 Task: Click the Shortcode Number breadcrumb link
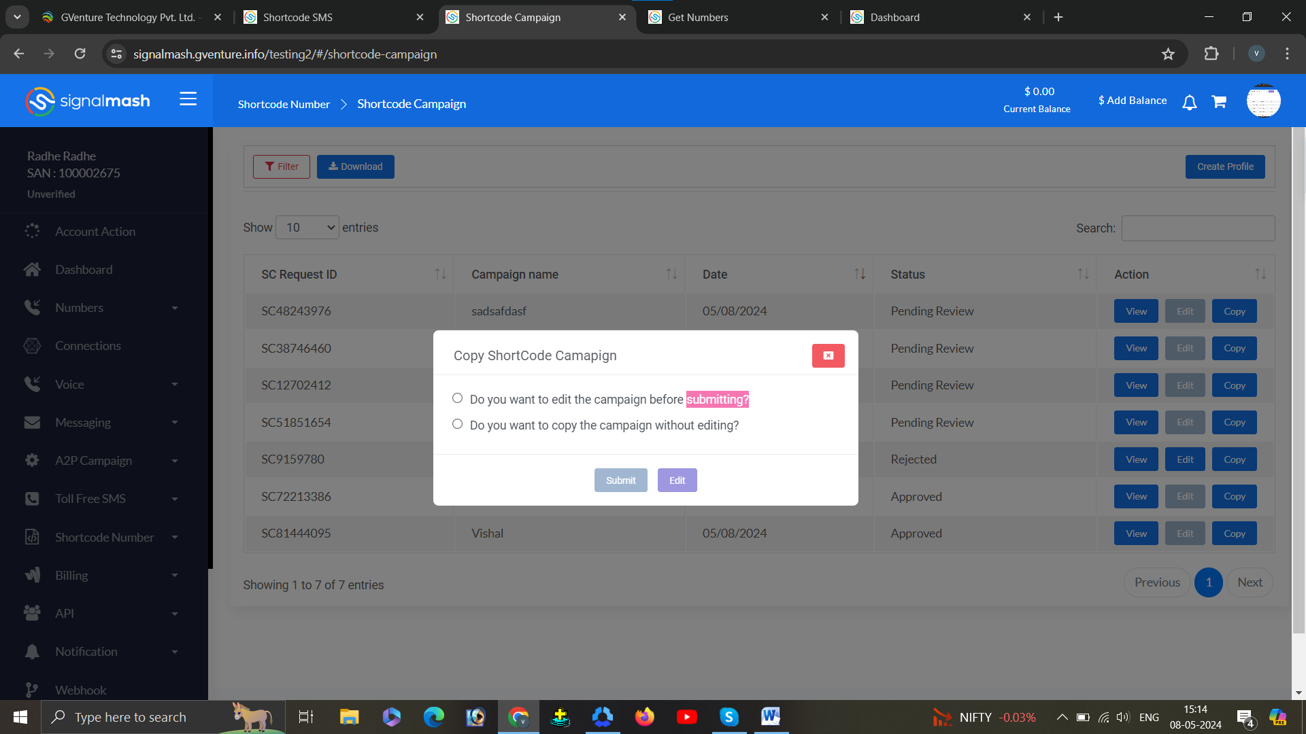tap(284, 104)
